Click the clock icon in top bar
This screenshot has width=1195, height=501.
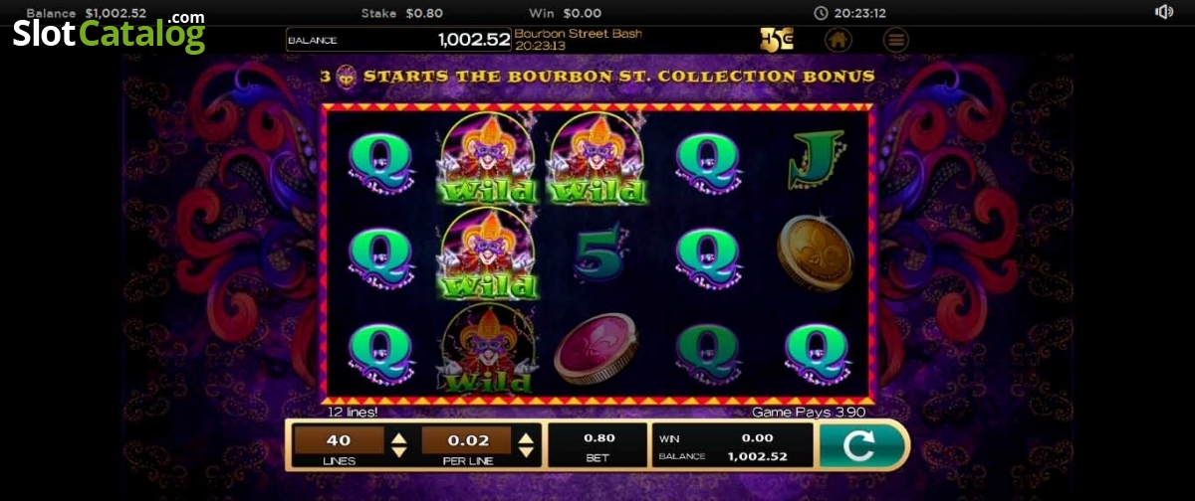click(x=821, y=13)
